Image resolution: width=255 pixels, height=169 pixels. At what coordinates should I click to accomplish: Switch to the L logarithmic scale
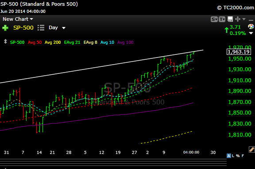(233, 156)
